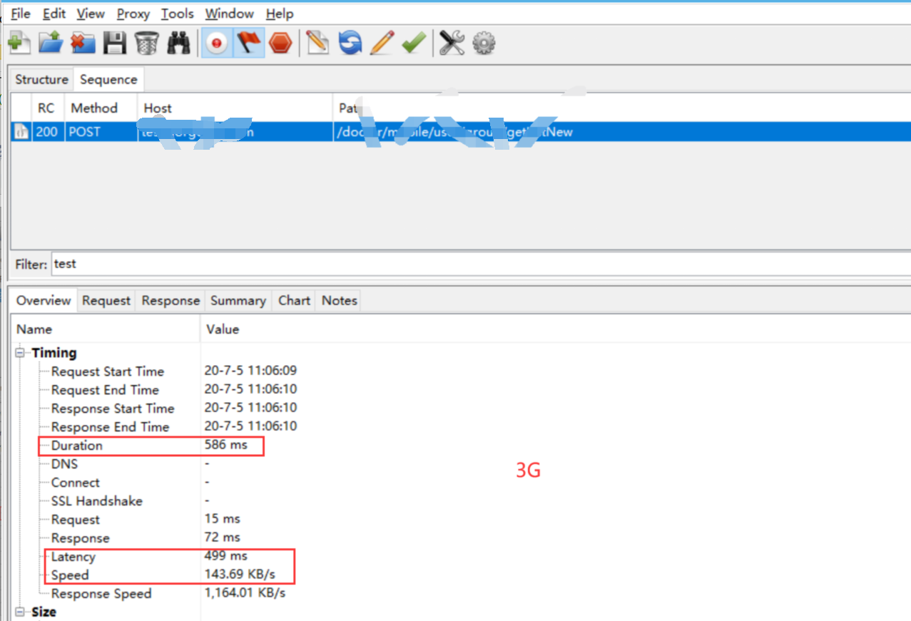This screenshot has height=621, width=911.
Task: Repeat the selected request using the circular arrows icon
Action: pyautogui.click(x=350, y=44)
